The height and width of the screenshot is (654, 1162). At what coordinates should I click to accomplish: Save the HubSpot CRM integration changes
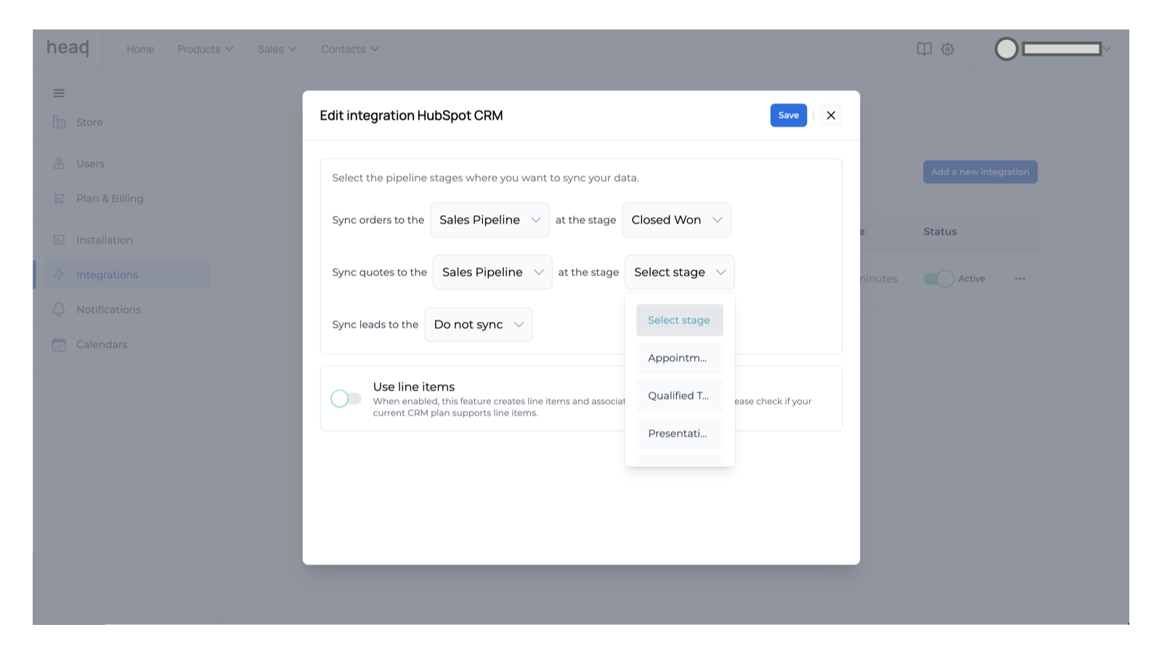pos(788,115)
